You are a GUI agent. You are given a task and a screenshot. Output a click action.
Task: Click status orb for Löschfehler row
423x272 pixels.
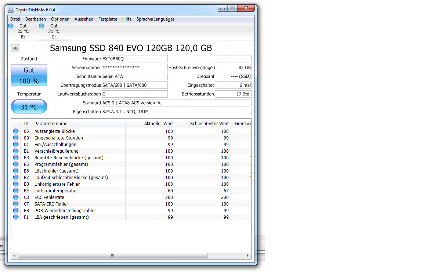tap(16, 171)
